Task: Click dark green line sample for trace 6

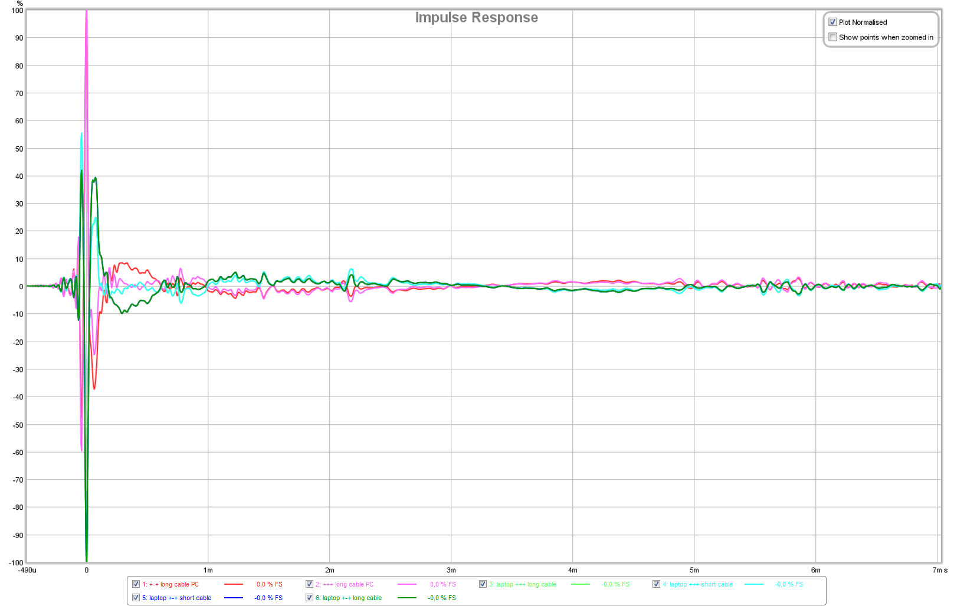Action: 407,598
